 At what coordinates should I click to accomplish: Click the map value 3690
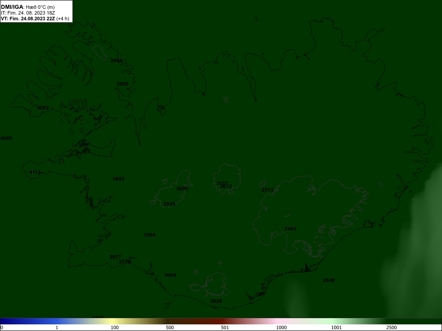tap(182, 188)
